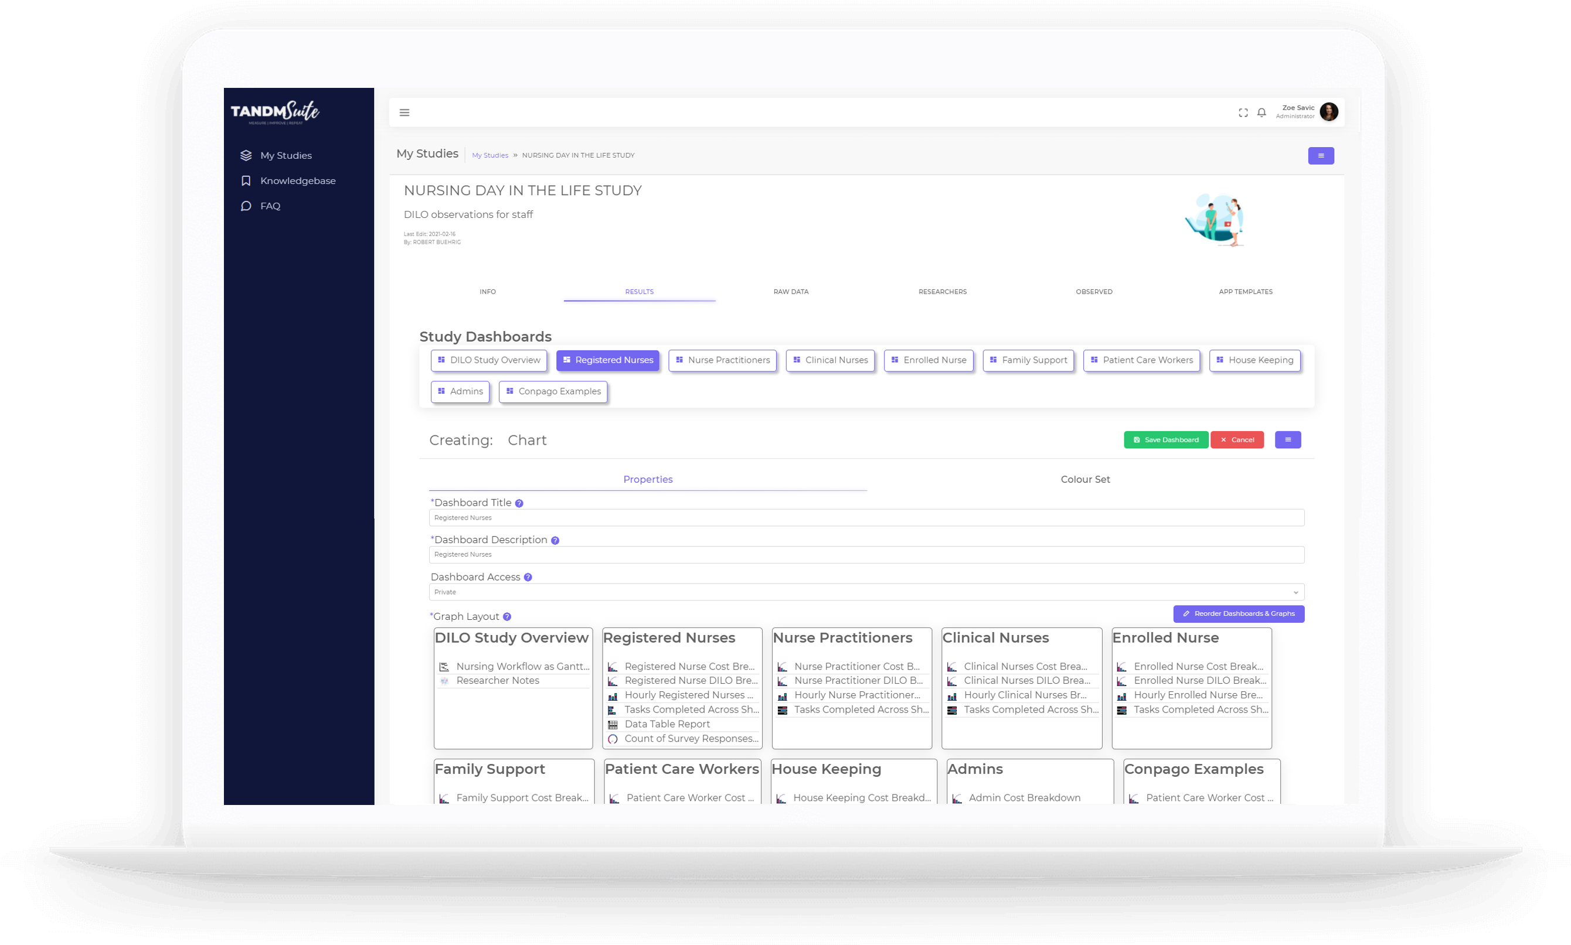Click the Hourly Registered Nurses bar chart icon
Image resolution: width=1571 pixels, height=945 pixels.
tap(612, 695)
